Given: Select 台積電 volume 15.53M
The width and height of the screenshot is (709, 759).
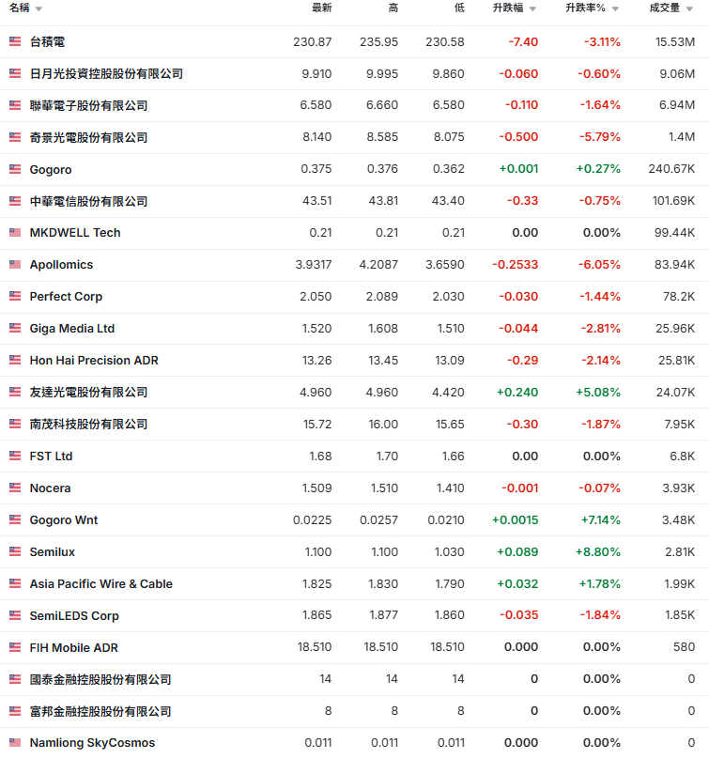Looking at the screenshot, I should 675,42.
